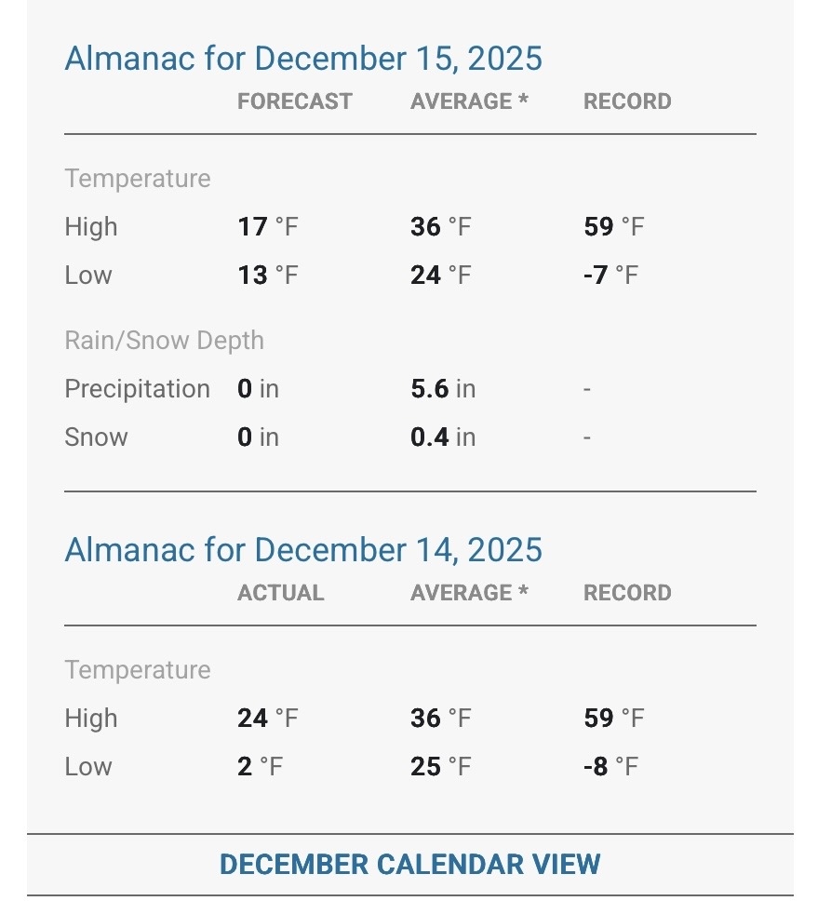
Task: Select the Almanac for December 14, 2025 heading
Action: point(303,550)
